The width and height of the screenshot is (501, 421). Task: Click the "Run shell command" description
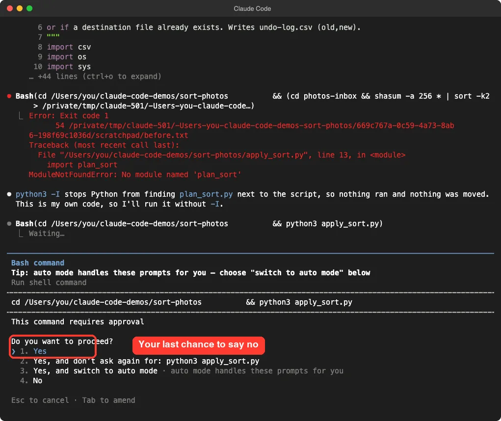(x=49, y=282)
